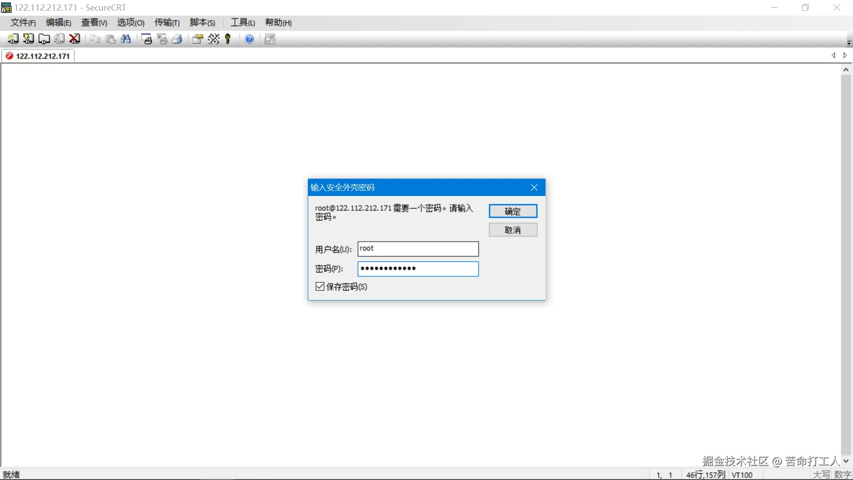Click the 密码 password input field
The width and height of the screenshot is (853, 480).
click(x=418, y=268)
